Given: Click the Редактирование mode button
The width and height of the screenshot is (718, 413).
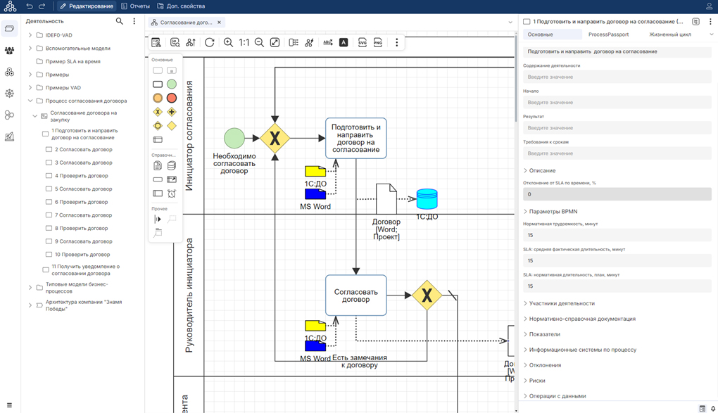Looking at the screenshot, I should click(86, 6).
